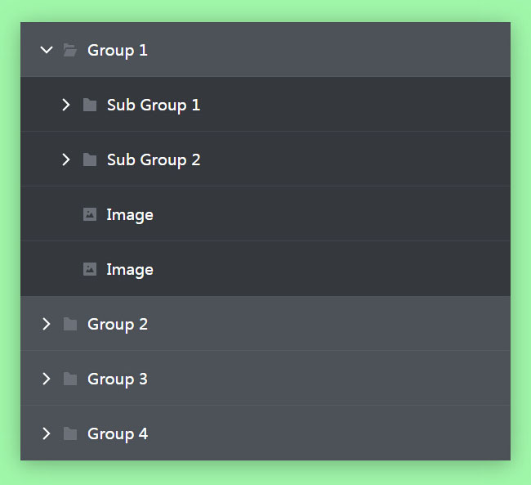
Task: Expand Group 4 via its chevron
Action: [47, 433]
